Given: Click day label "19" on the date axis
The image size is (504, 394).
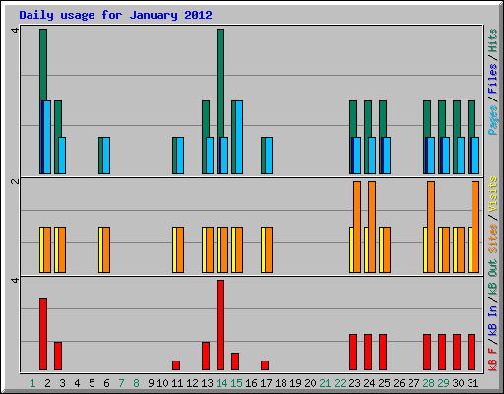Looking at the screenshot, I should point(295,383).
